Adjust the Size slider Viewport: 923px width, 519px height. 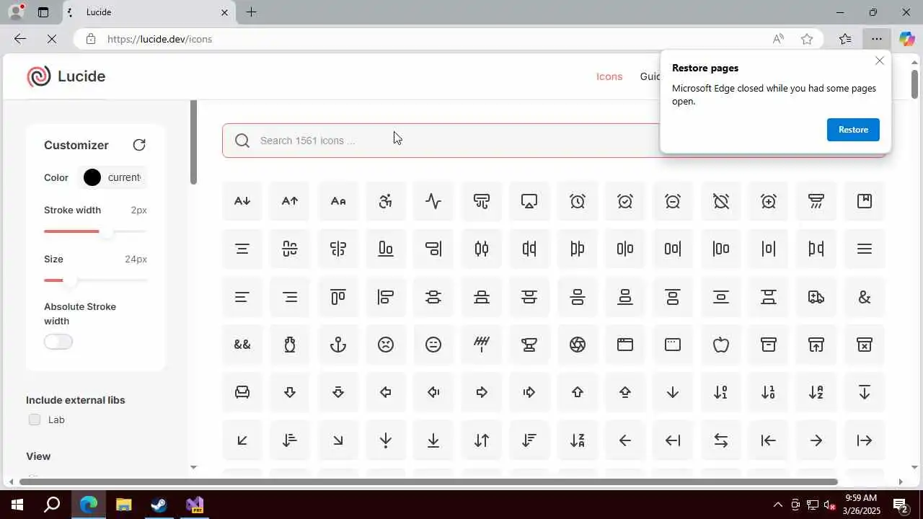pyautogui.click(x=95, y=280)
